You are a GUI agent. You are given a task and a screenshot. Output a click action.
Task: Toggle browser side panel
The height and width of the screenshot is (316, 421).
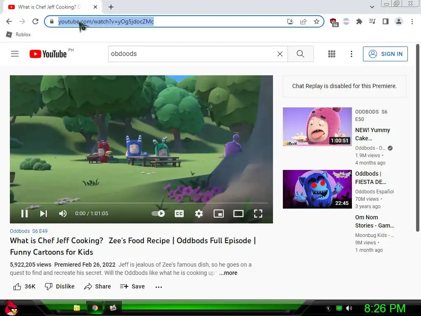386,21
